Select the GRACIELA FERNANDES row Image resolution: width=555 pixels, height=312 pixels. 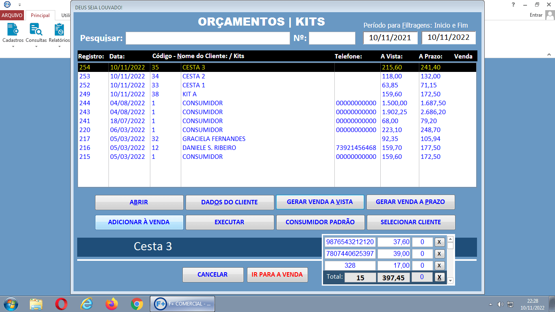(x=277, y=139)
